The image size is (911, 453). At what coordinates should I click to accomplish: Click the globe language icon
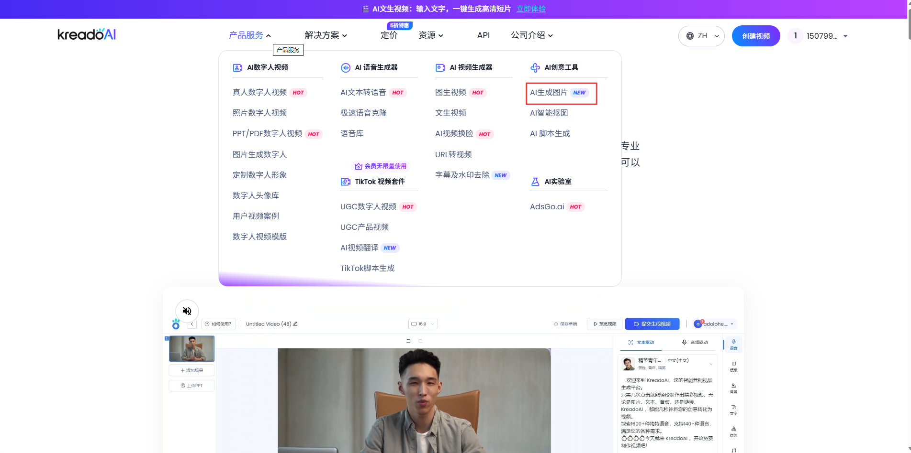pyautogui.click(x=690, y=36)
